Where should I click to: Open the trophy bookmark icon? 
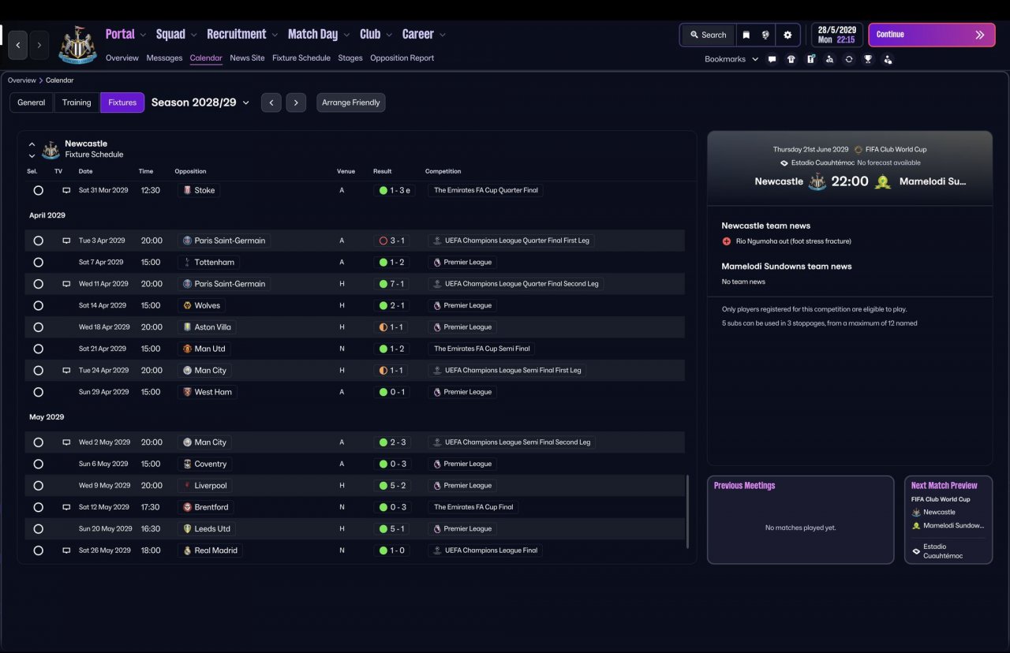click(x=868, y=59)
